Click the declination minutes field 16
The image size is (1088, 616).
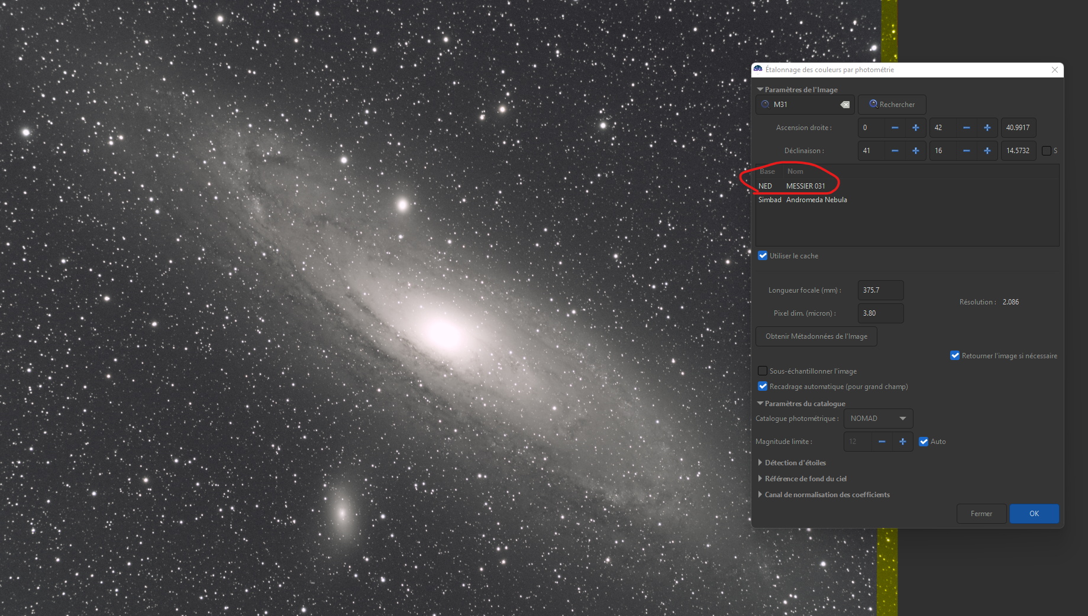point(944,151)
